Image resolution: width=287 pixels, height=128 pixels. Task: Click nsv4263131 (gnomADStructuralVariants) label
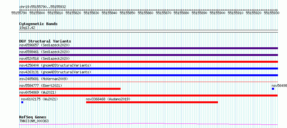coord(55,72)
